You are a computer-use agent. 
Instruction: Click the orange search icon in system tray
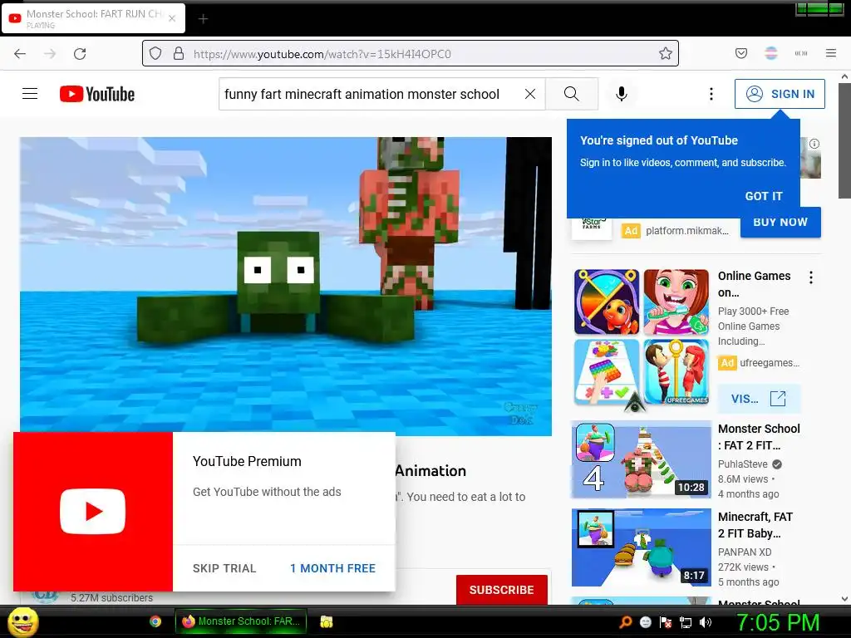[x=625, y=622]
